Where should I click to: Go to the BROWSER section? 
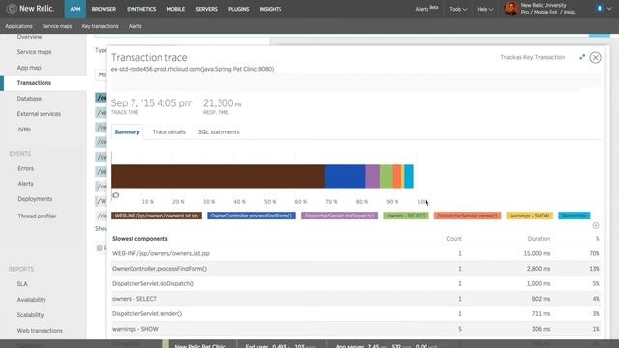(103, 9)
